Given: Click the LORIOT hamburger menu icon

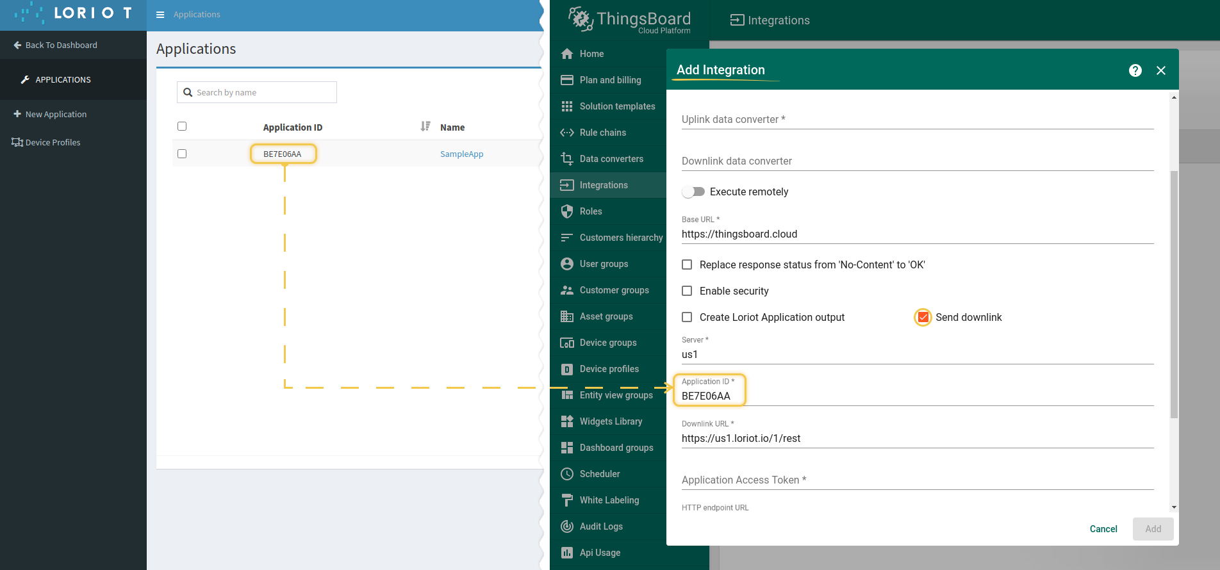Looking at the screenshot, I should (x=160, y=15).
